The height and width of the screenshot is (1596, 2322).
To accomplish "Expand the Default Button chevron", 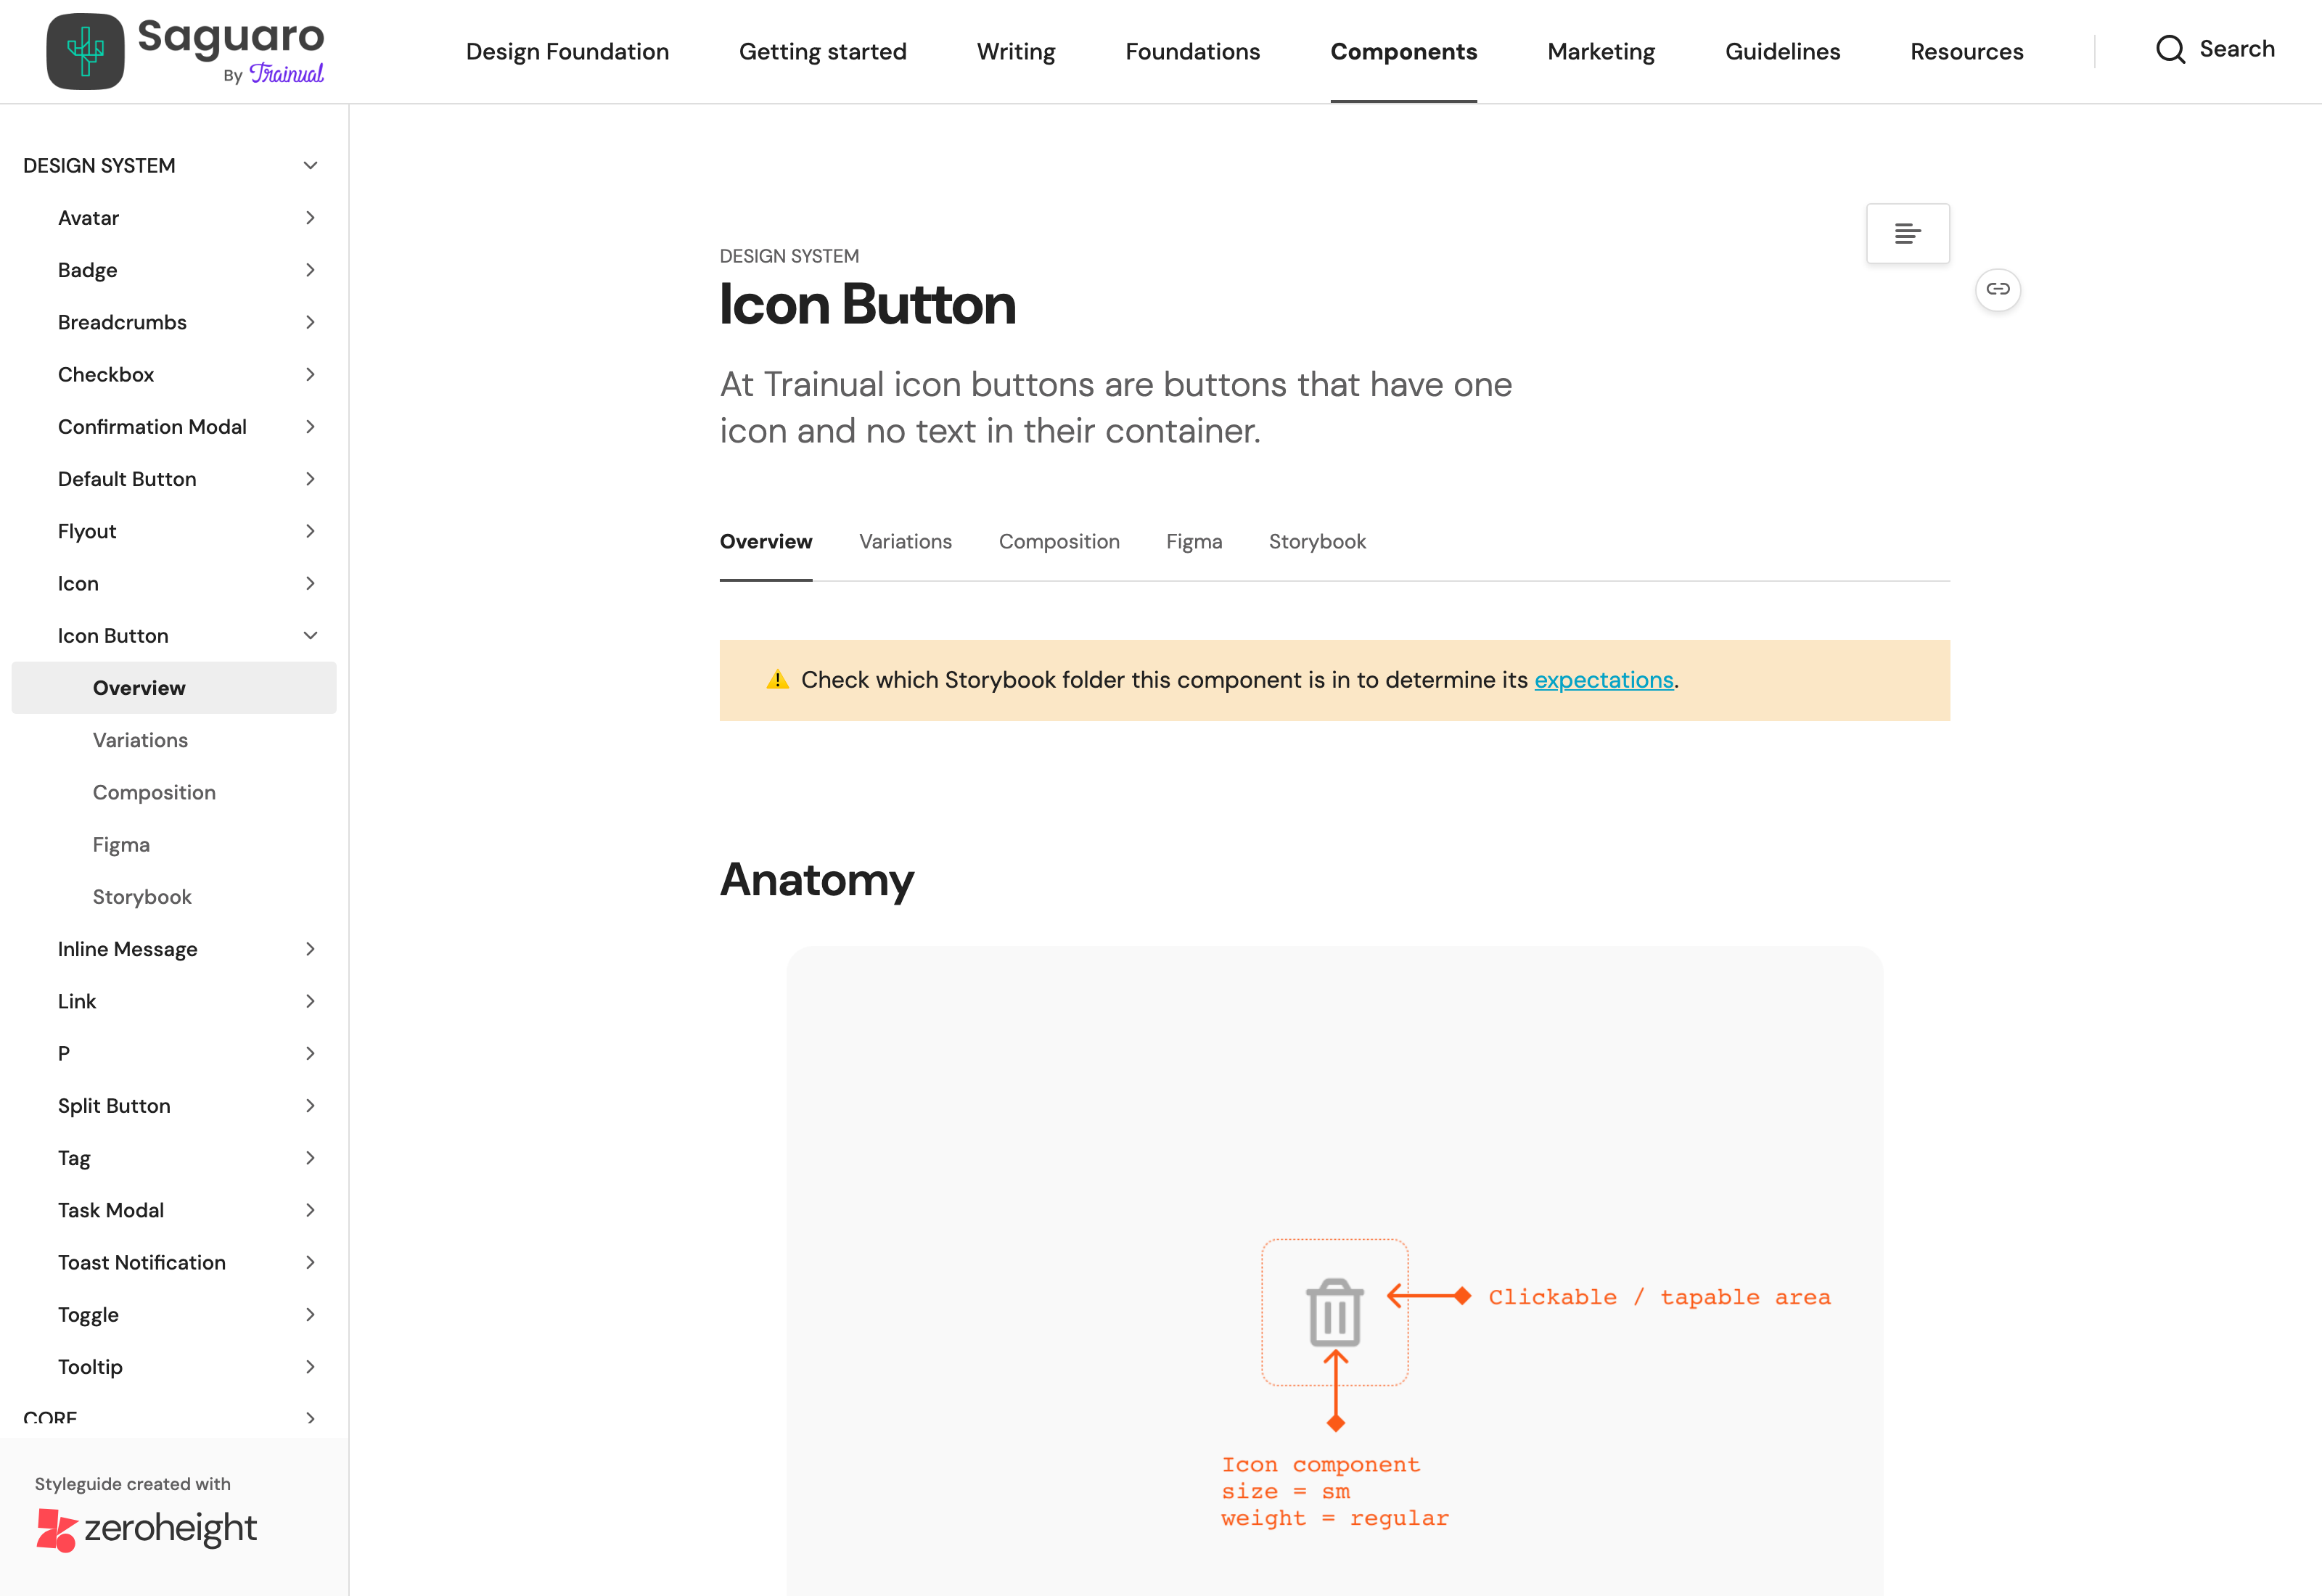I will [x=310, y=479].
